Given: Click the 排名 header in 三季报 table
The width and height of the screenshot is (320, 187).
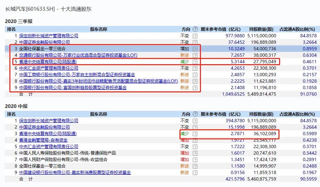Looking at the screenshot, I should (x=11, y=29).
